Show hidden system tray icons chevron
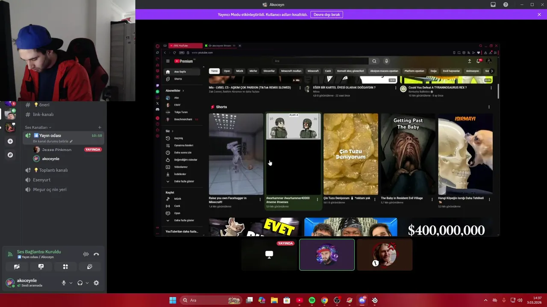The width and height of the screenshot is (547, 307). coord(485,300)
